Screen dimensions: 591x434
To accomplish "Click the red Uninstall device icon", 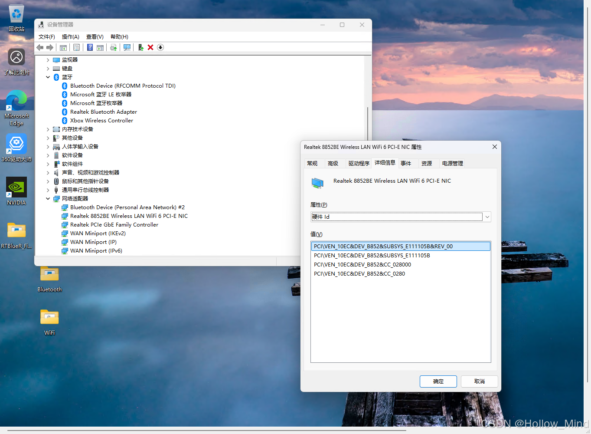I will 150,47.
